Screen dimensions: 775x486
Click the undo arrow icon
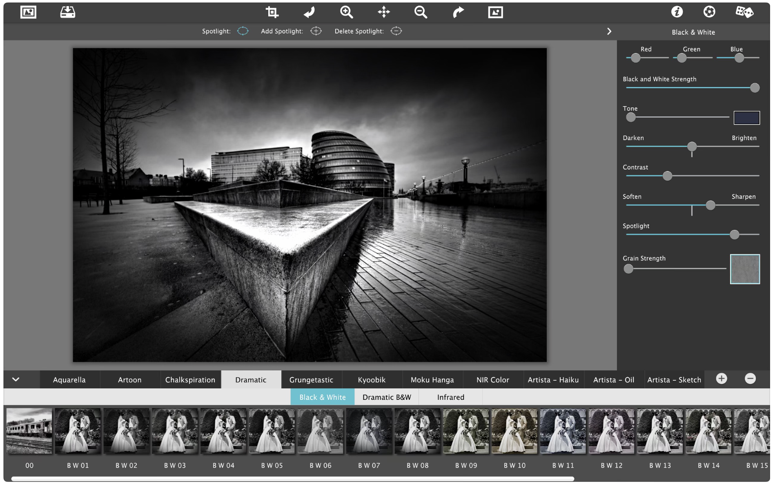click(309, 12)
